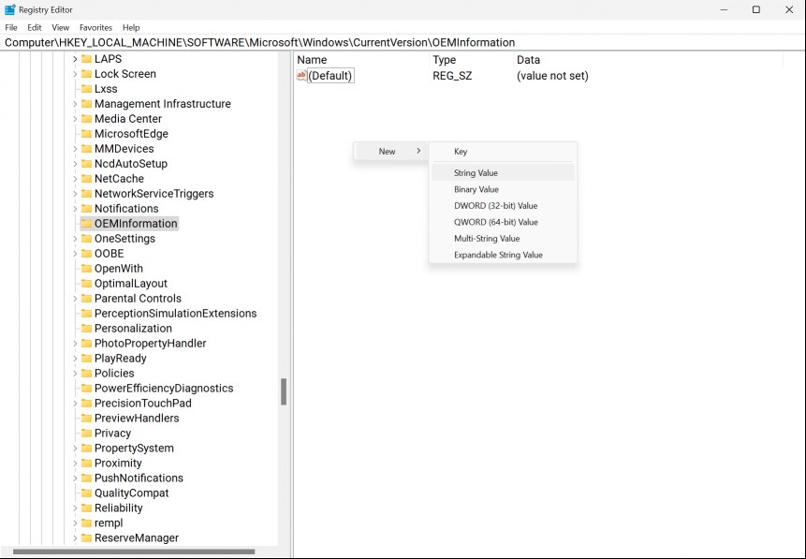The image size is (806, 559).
Task: Click the vertical scrollbar thumb in tree pane
Action: tap(284, 392)
